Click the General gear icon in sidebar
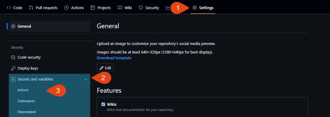This screenshot has width=330, height=117. click(13, 26)
